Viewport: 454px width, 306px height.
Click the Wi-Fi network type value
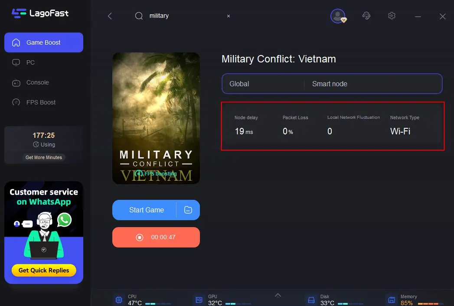click(x=400, y=131)
